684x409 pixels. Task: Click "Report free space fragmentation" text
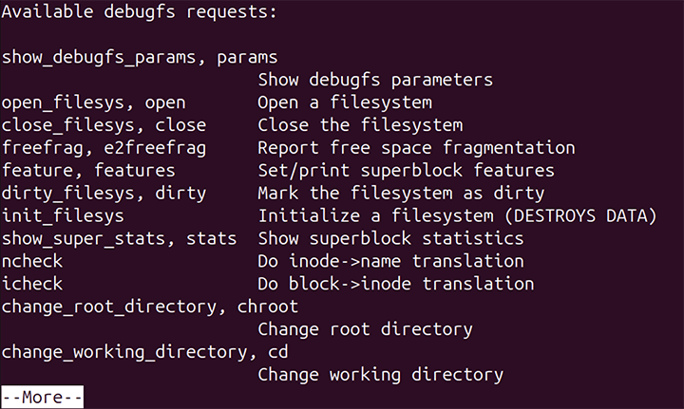[416, 148]
